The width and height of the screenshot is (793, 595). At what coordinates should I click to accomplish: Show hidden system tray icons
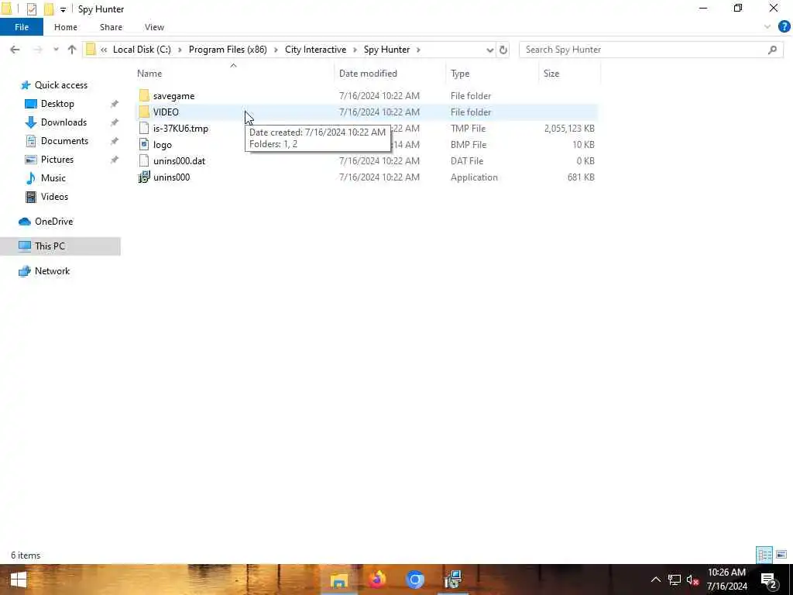click(x=655, y=580)
